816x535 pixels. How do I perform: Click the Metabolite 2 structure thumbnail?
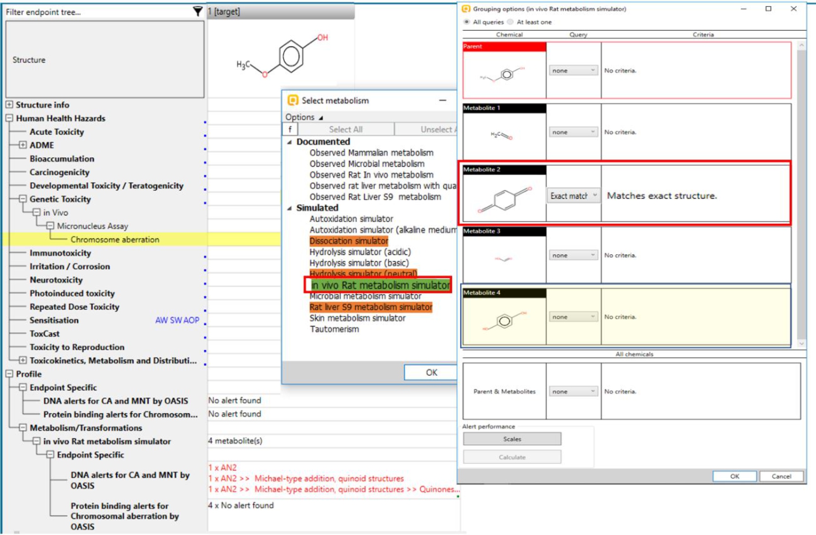pyautogui.click(x=504, y=199)
